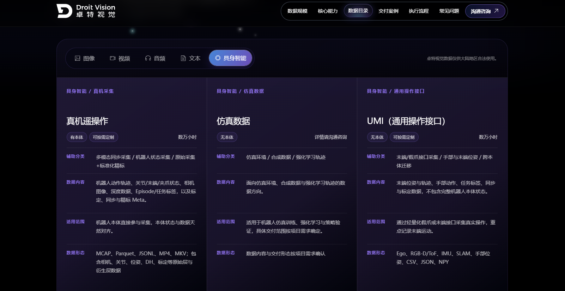This screenshot has width=565, height=291.
Task: Click text starting 通过轻量化假爪
Action: point(446,227)
